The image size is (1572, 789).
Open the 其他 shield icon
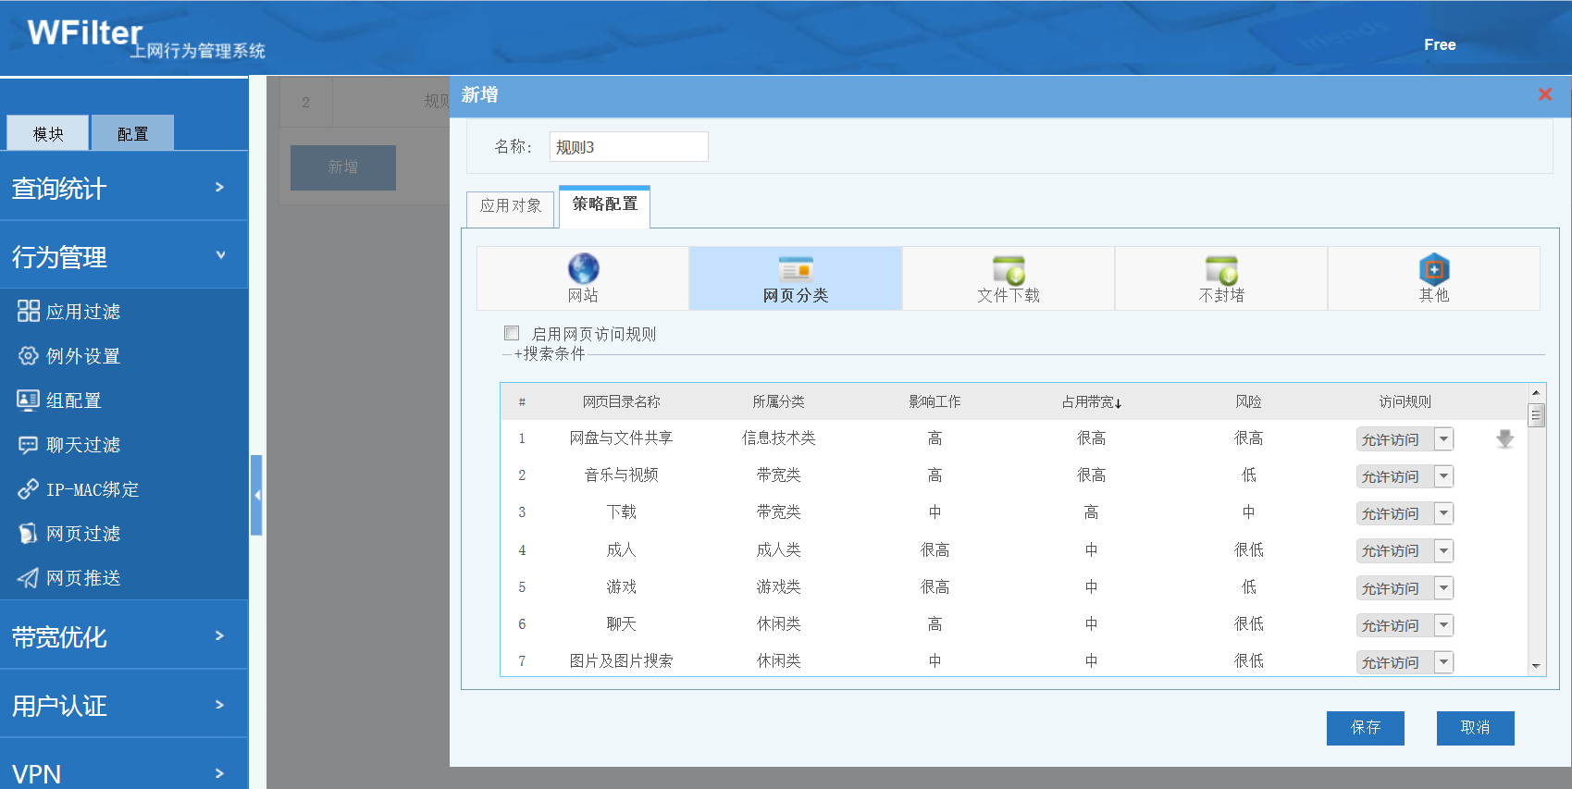(x=1433, y=269)
